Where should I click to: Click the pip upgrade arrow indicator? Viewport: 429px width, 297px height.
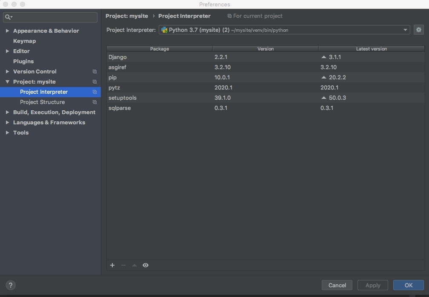(323, 78)
